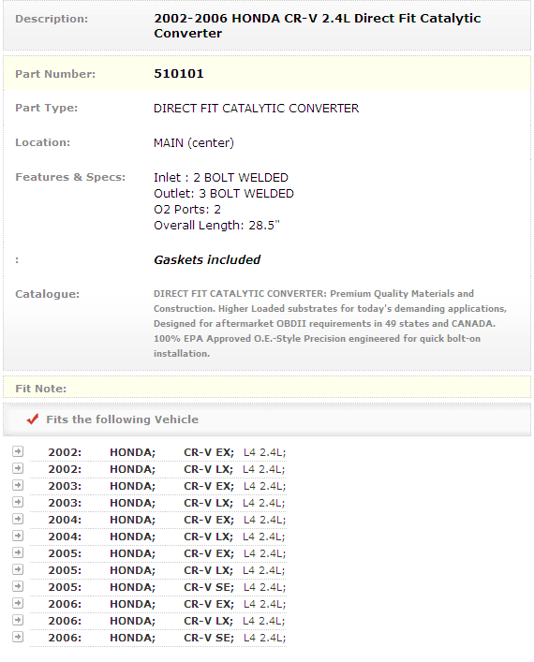Click the Features & Specs label

pos(70,177)
